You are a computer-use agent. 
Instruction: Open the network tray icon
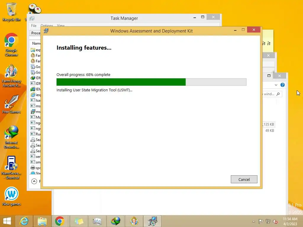coord(268,221)
